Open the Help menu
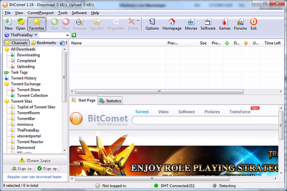 95,13
